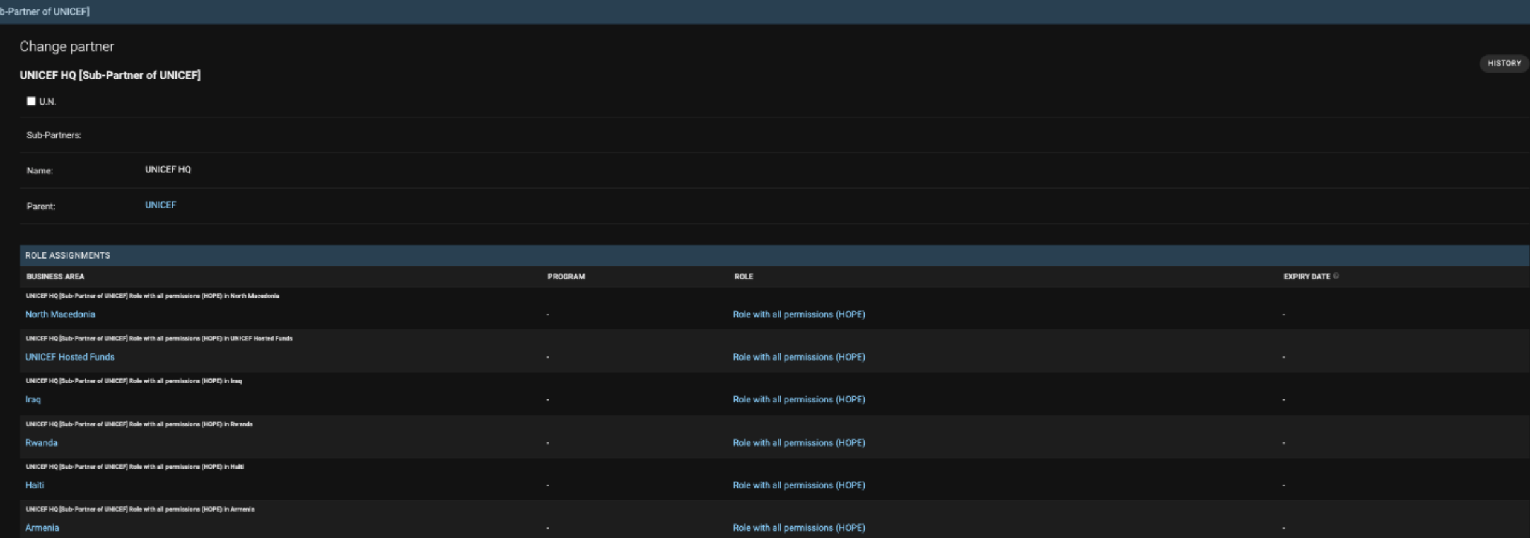Open the UNICEF parent partner link
The height and width of the screenshot is (538, 1530).
pos(160,205)
